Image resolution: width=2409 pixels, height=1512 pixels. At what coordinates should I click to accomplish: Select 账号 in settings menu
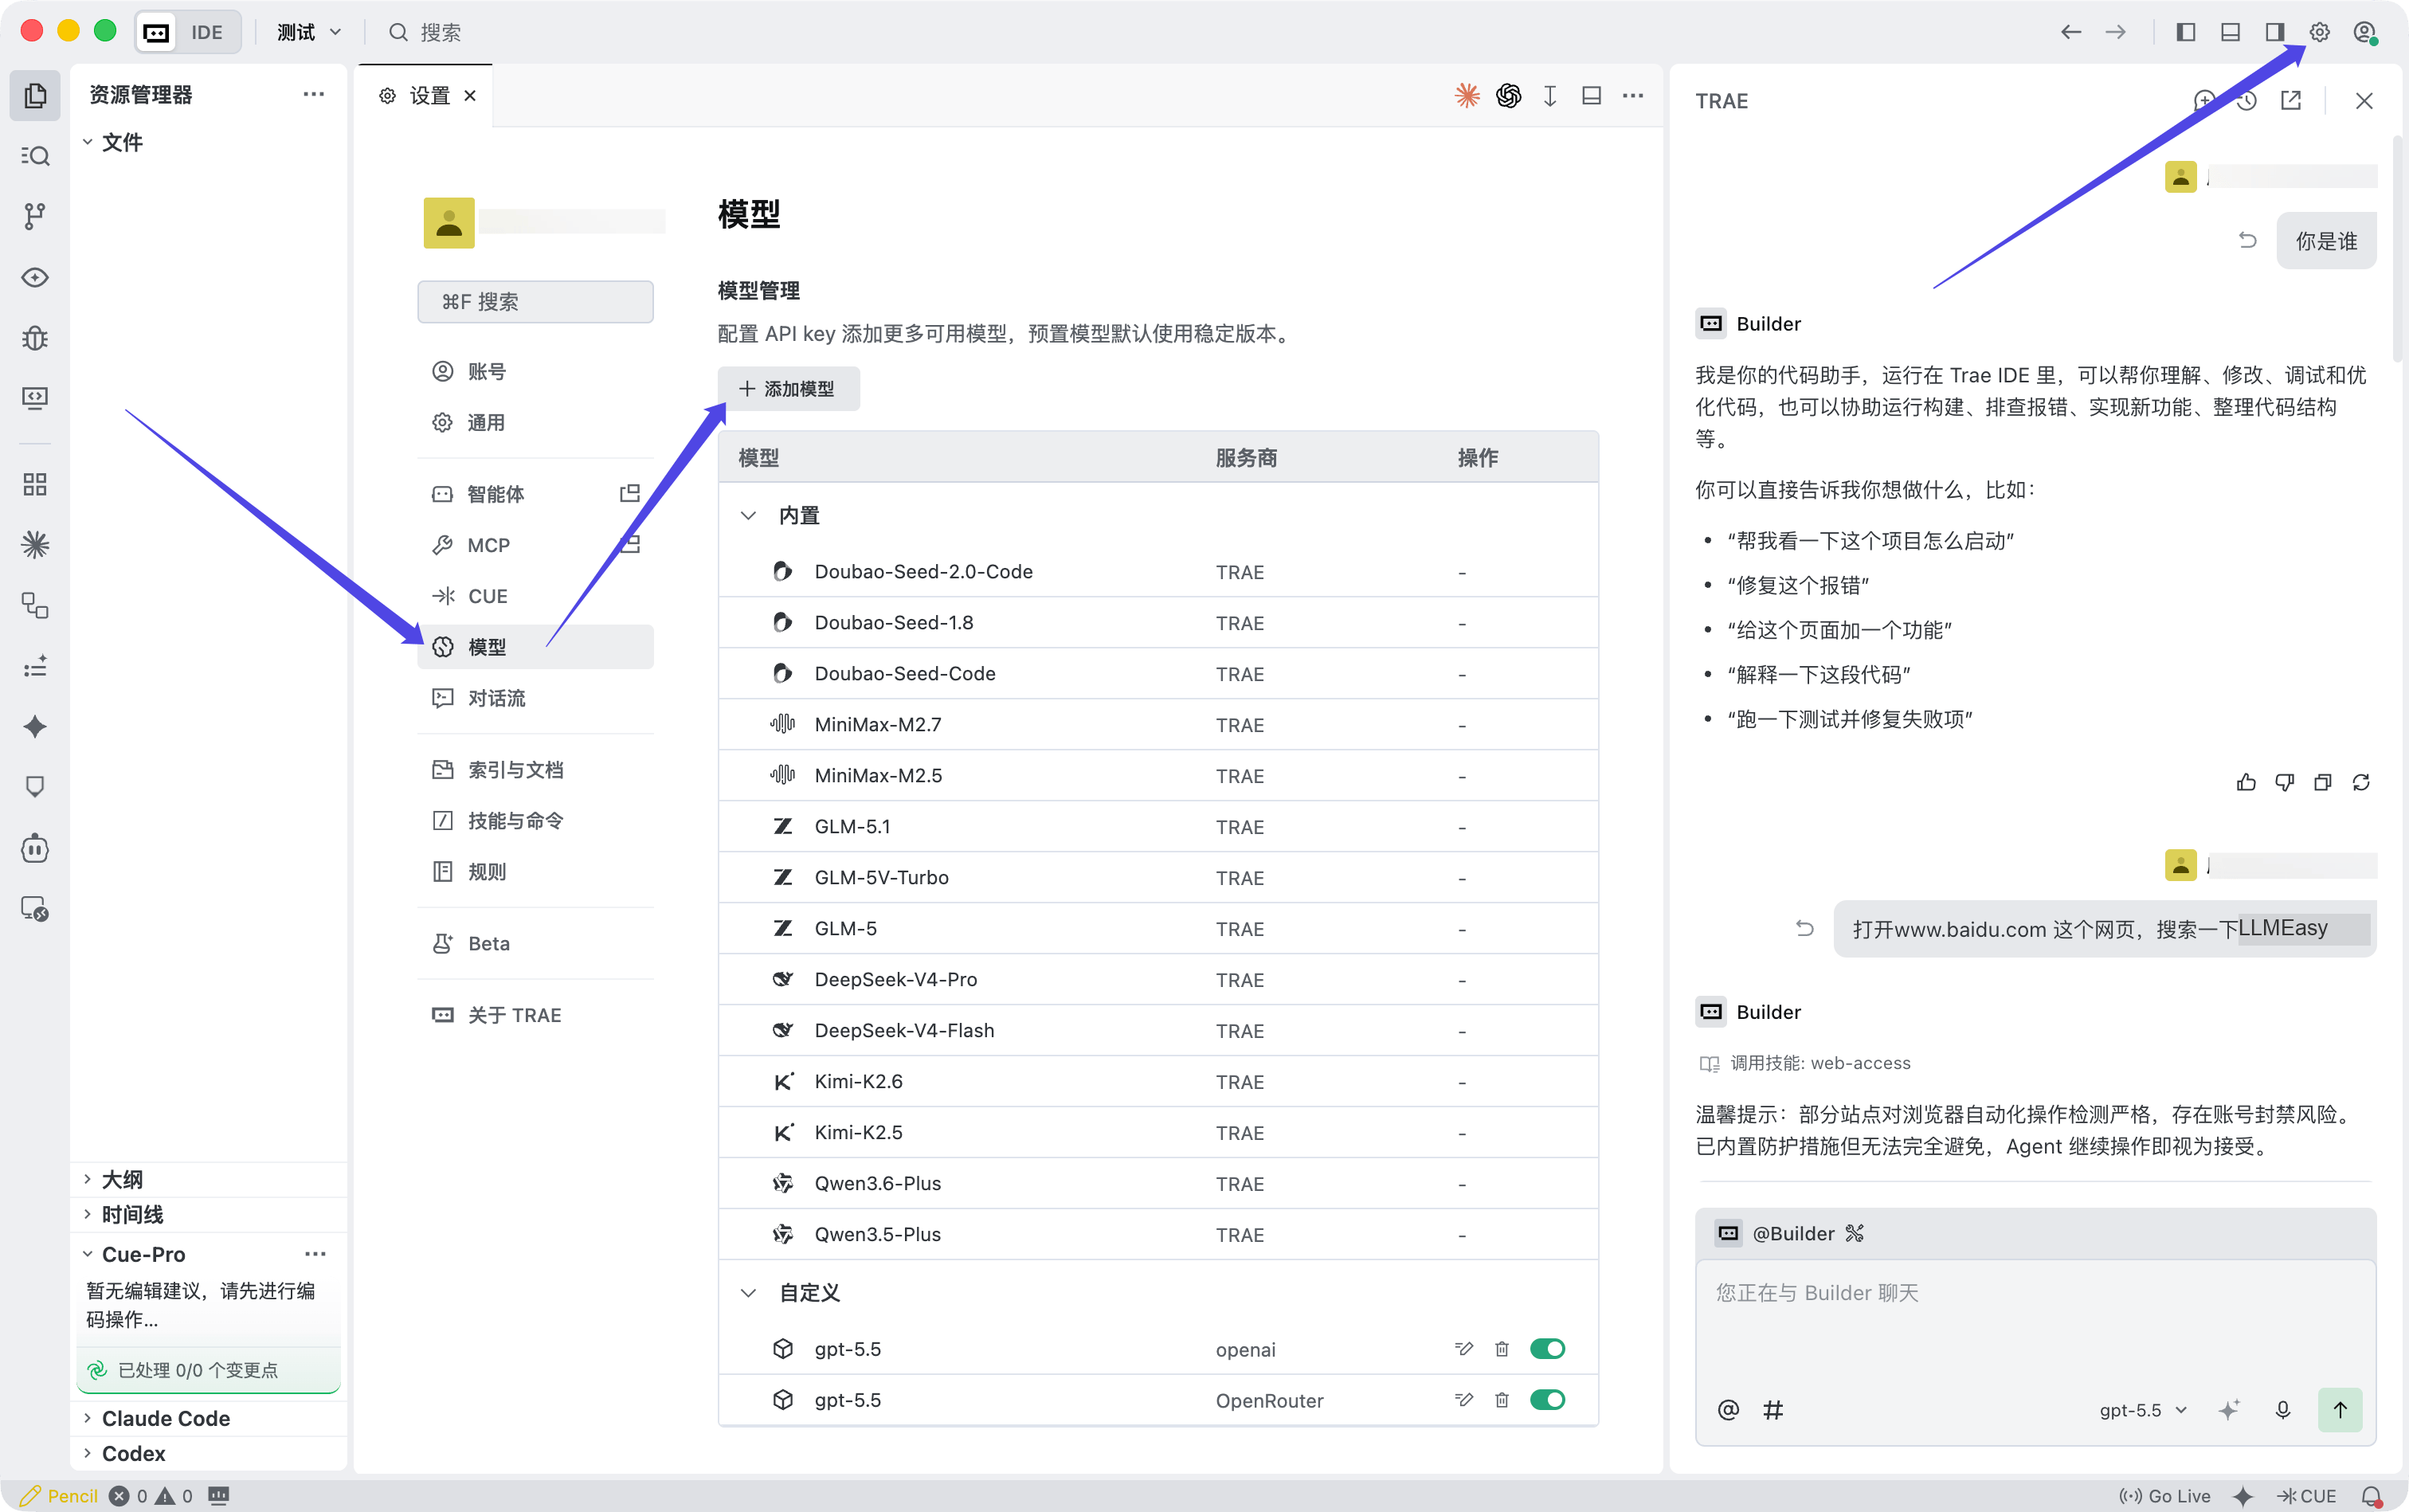(x=536, y=372)
